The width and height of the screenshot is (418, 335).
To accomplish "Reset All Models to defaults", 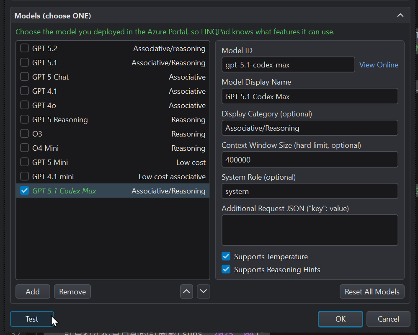I will coord(372,291).
